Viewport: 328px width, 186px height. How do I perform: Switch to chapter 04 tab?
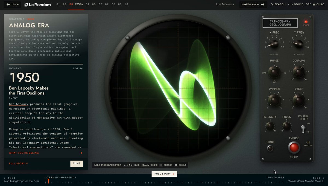pyautogui.click(x=87, y=4)
